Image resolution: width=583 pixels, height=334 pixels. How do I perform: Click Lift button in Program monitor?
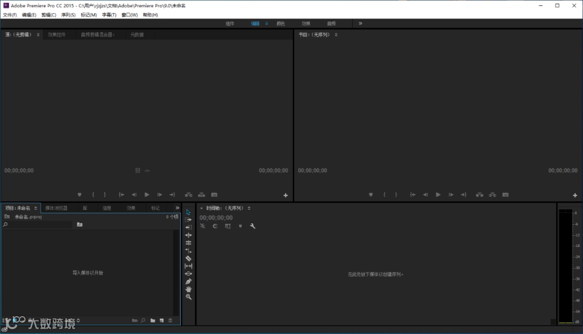tap(480, 195)
